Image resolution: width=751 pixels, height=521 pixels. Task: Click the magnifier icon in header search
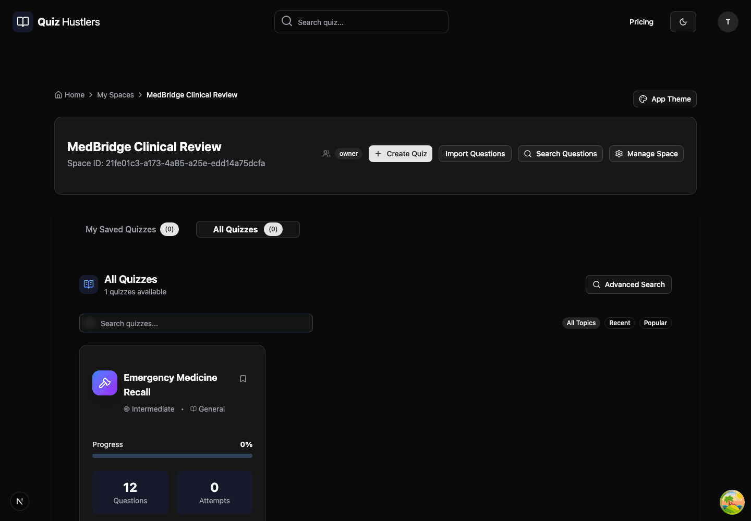click(x=287, y=21)
